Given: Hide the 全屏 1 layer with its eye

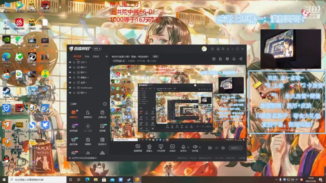Looking at the screenshot, I should (70, 83).
